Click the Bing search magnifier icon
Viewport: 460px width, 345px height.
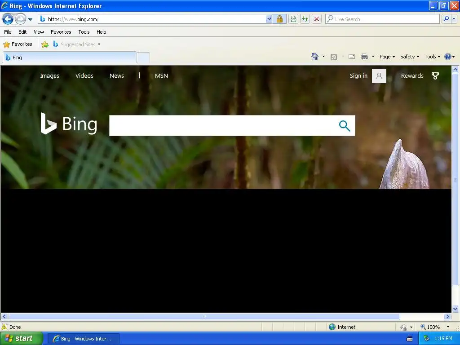[x=345, y=126]
